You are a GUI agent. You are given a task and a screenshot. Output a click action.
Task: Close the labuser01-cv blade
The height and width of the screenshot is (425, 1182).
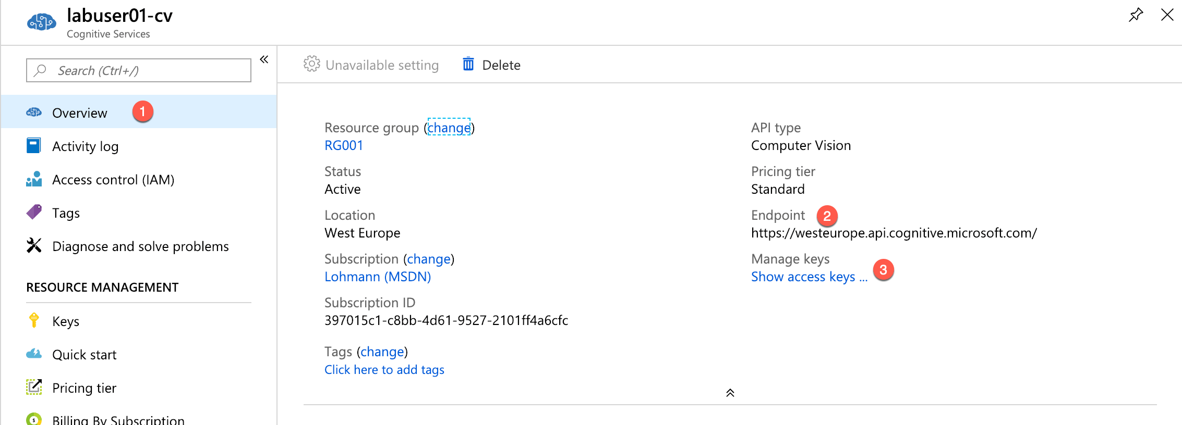(x=1167, y=15)
